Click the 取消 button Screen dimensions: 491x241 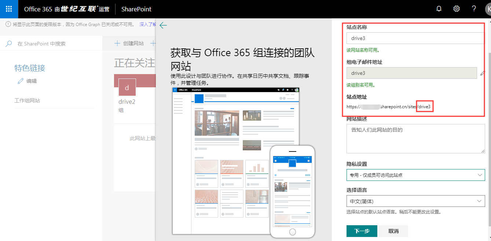tap(393, 231)
